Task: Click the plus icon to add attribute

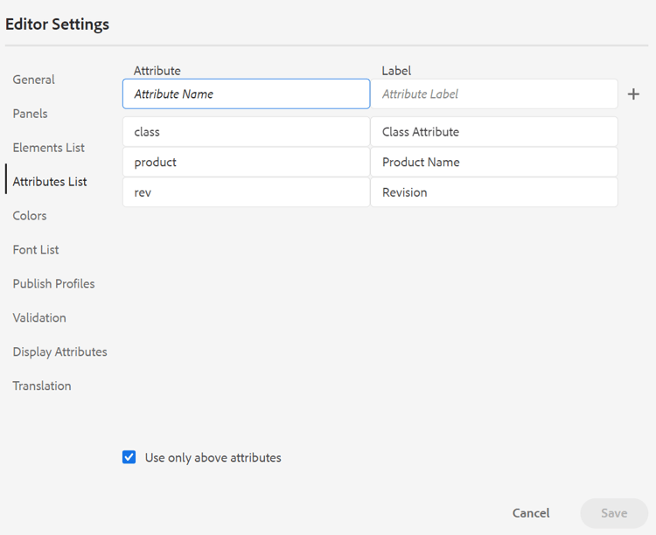Action: pyautogui.click(x=634, y=94)
